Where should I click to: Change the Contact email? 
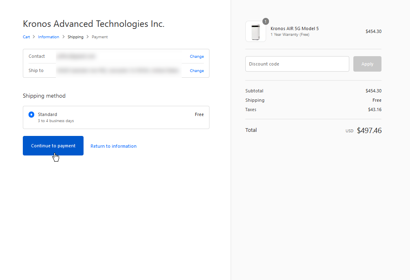point(196,57)
